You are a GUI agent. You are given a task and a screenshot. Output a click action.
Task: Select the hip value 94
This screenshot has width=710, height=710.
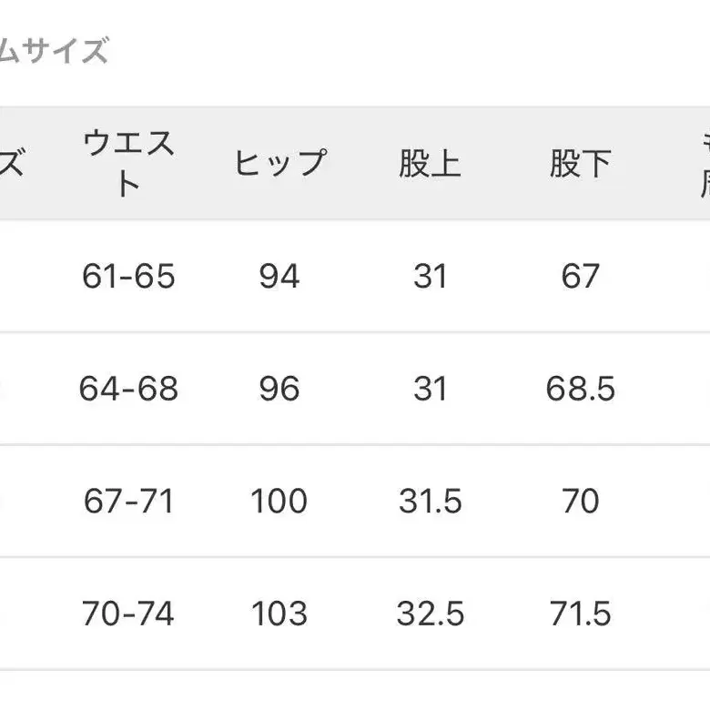tap(279, 276)
